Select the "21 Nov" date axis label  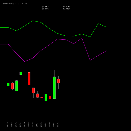point(20,124)
